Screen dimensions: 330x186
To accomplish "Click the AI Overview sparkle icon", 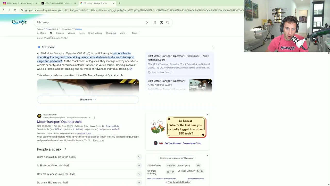I will click(39, 47).
